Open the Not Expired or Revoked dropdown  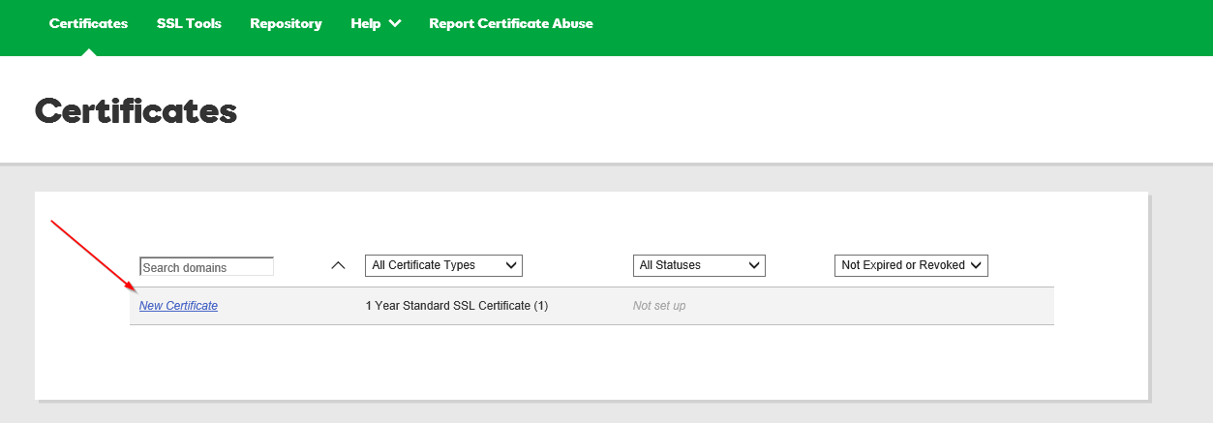click(x=910, y=265)
